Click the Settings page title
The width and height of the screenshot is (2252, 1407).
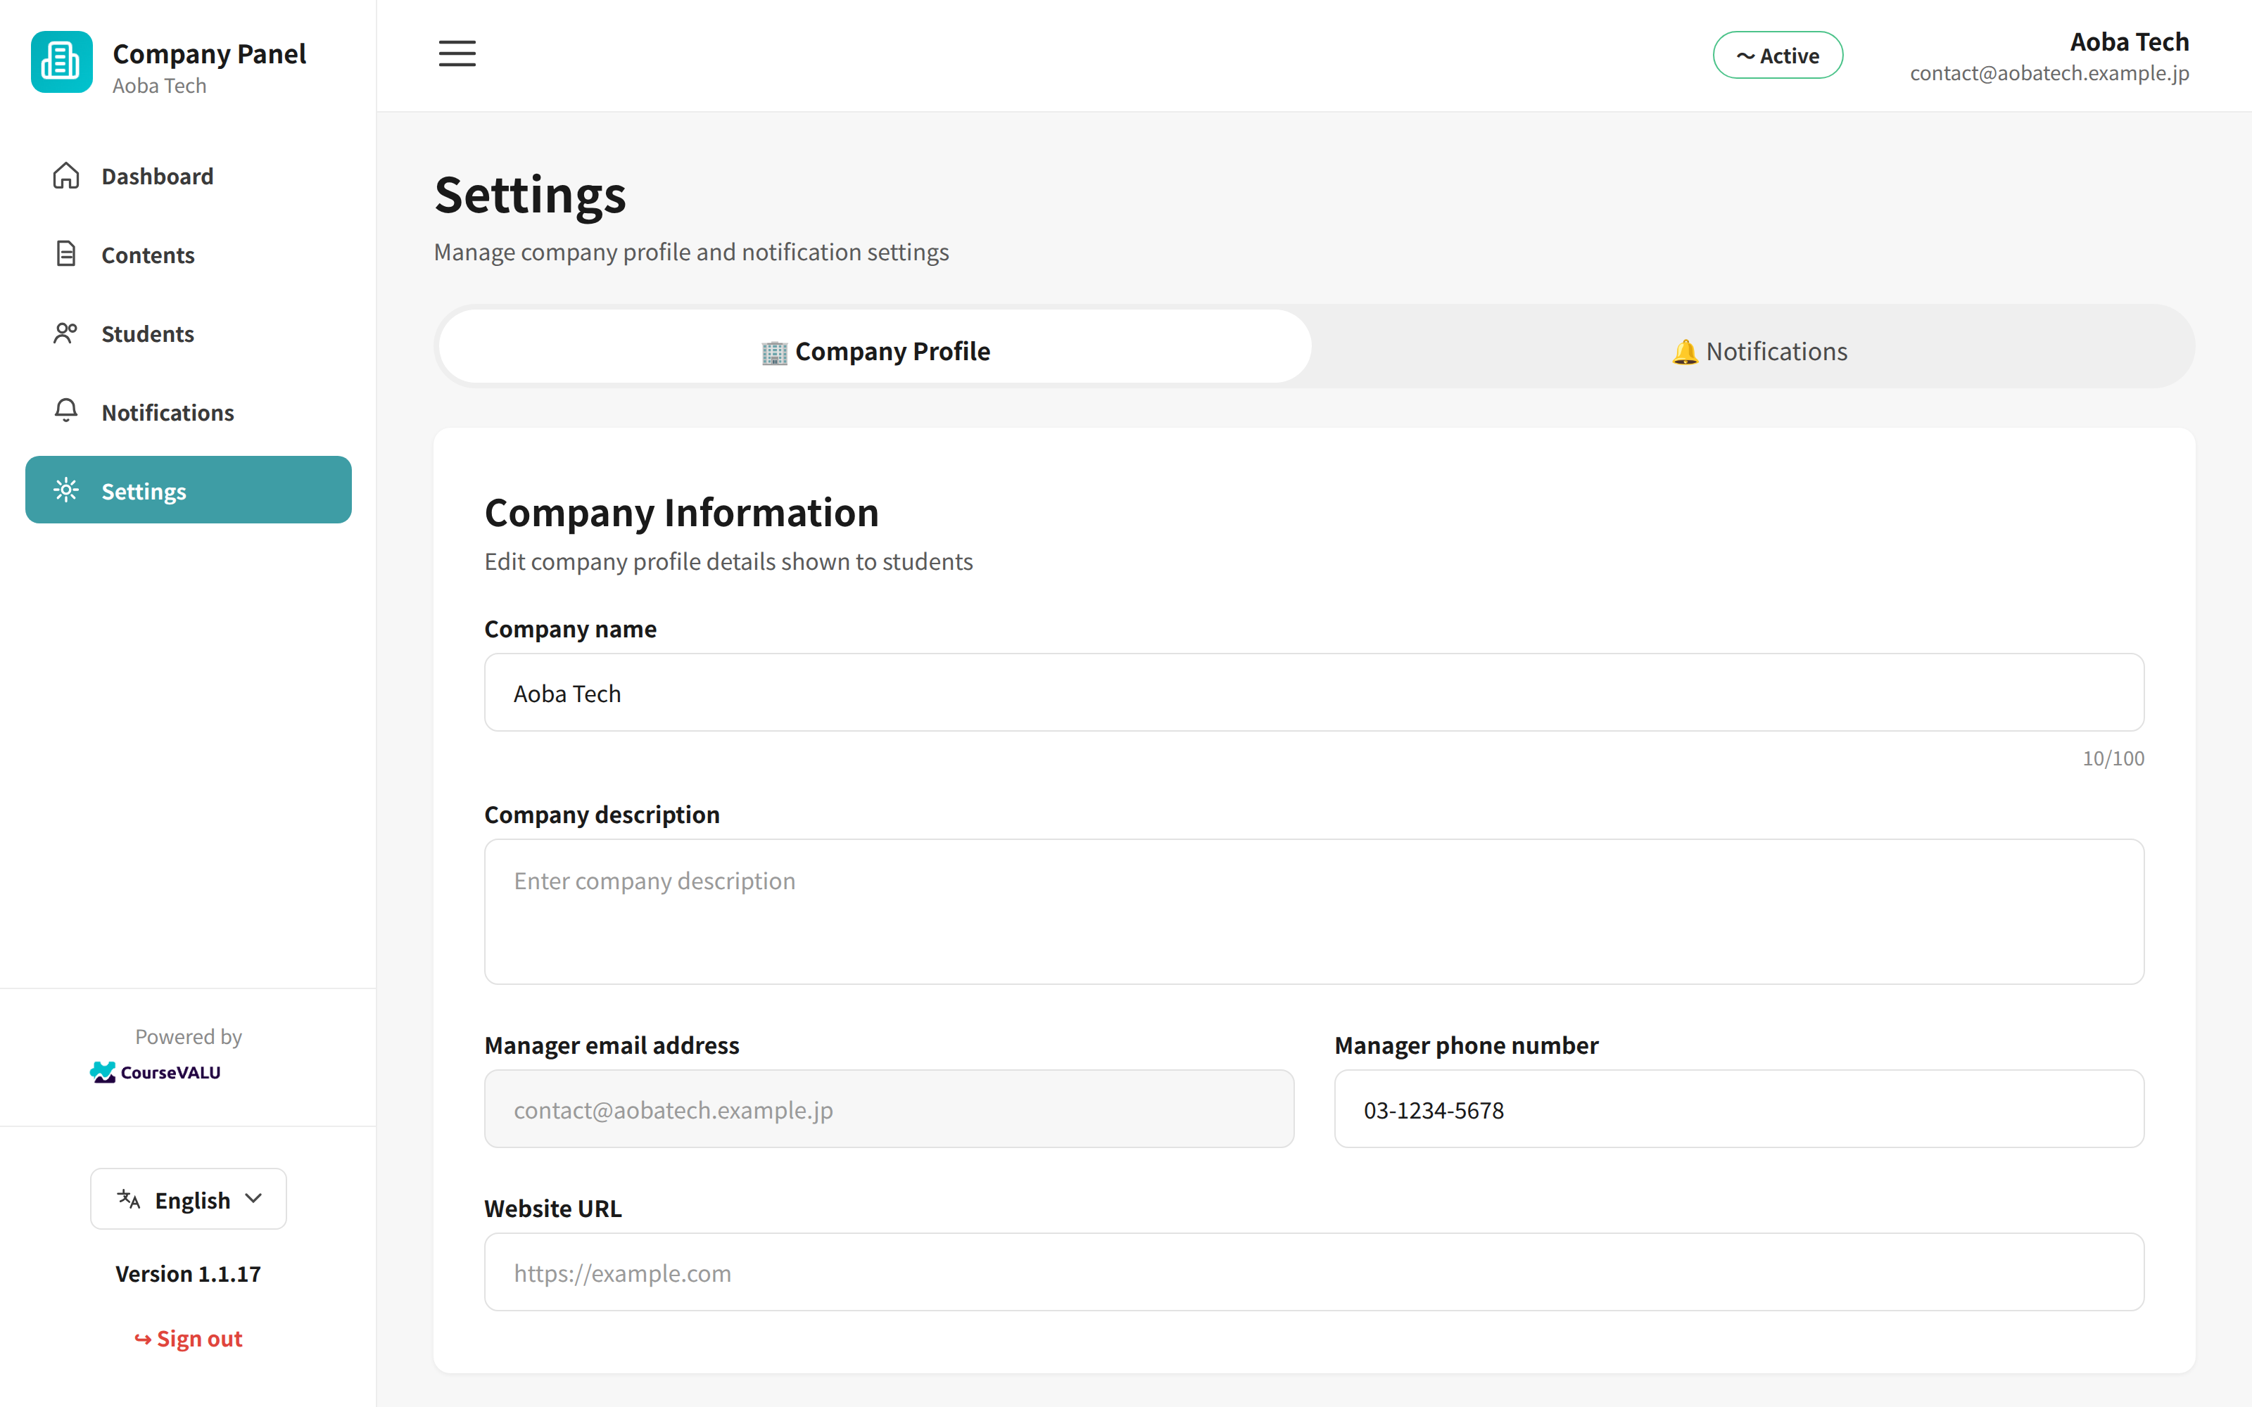coord(531,196)
